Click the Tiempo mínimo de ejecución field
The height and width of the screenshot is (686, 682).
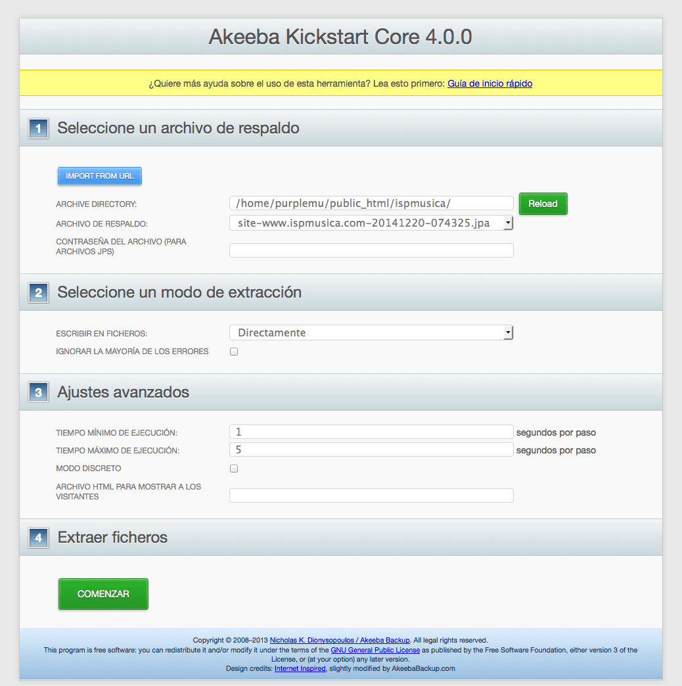coord(371,432)
